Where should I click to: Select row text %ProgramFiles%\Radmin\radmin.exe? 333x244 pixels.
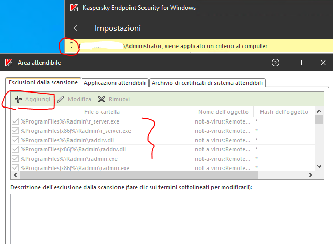coord(69,159)
